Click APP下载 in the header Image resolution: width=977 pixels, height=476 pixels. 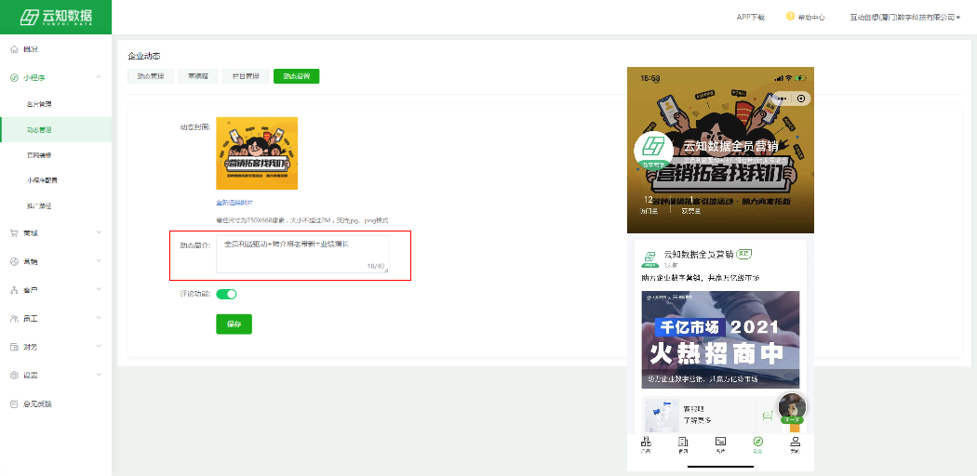(x=751, y=18)
